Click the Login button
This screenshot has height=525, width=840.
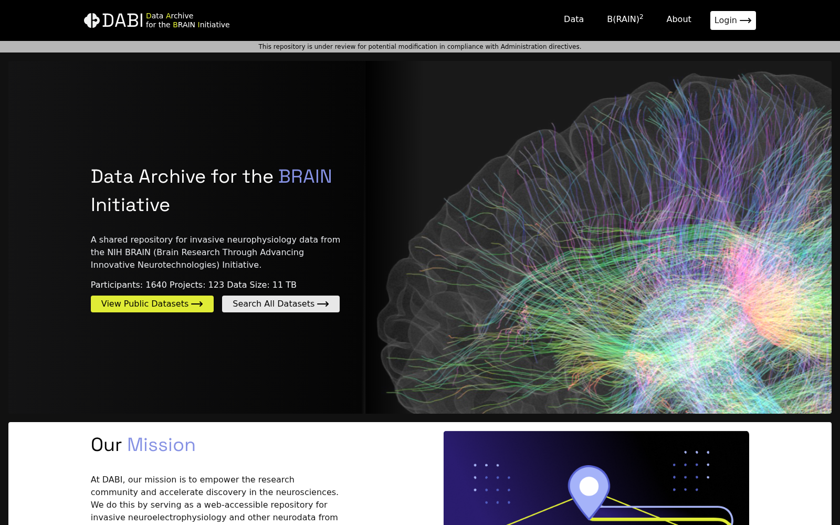733,20
